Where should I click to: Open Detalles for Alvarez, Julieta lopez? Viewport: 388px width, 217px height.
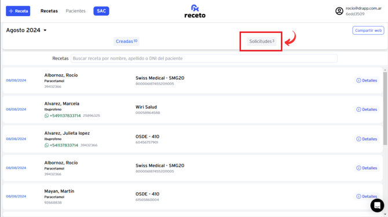367,139
